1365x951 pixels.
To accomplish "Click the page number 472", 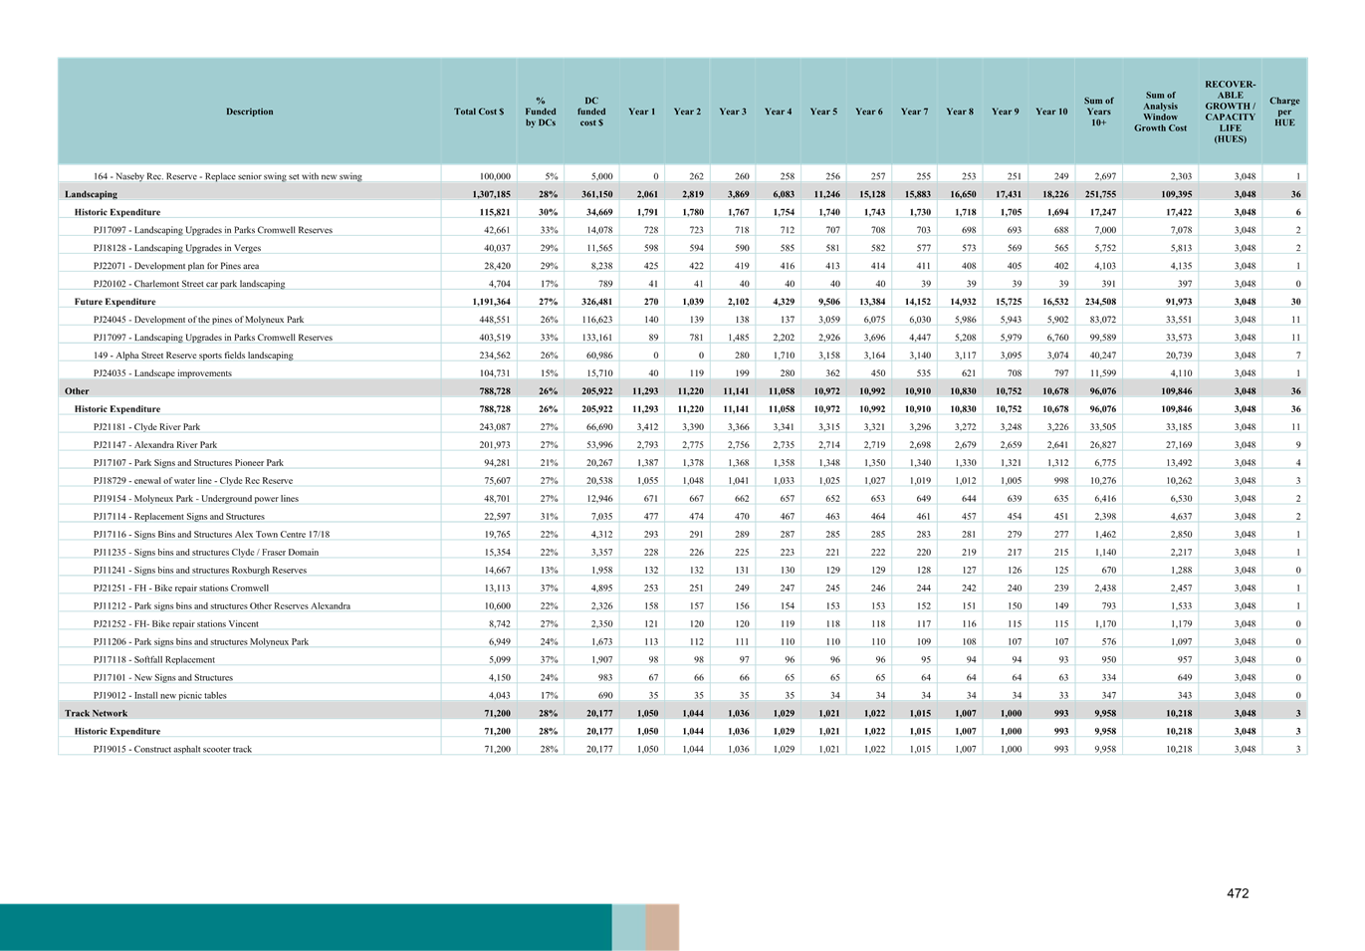I will tap(1238, 893).
